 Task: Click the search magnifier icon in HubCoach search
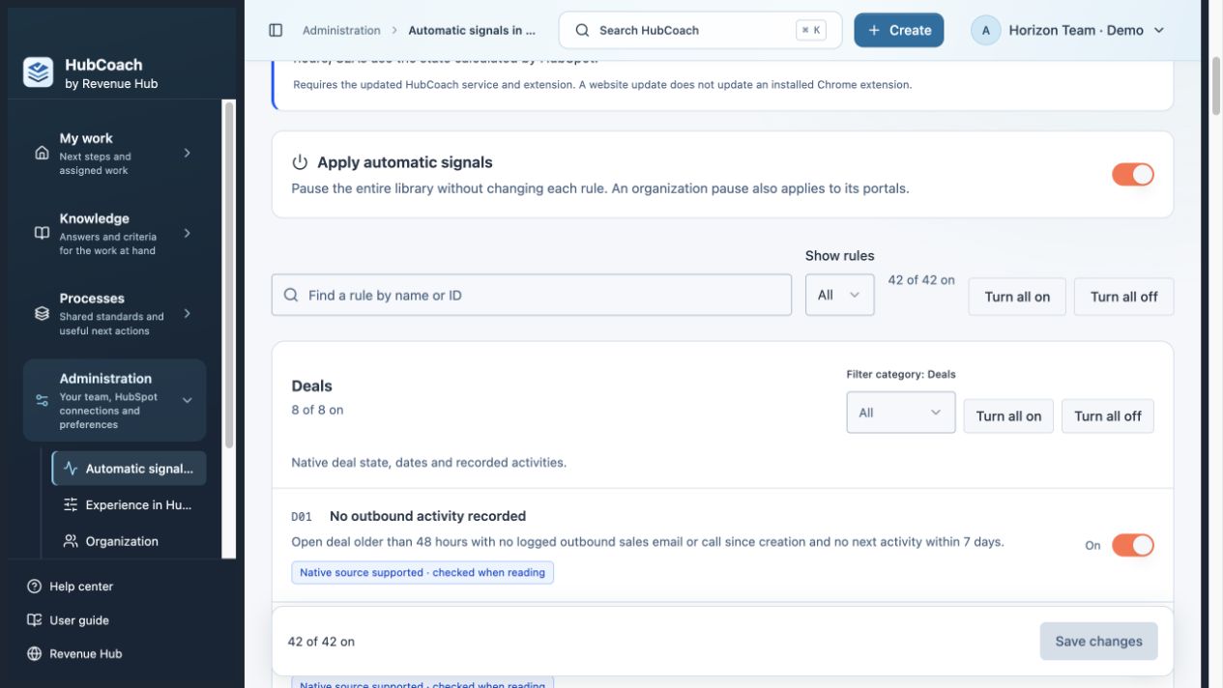click(x=582, y=30)
